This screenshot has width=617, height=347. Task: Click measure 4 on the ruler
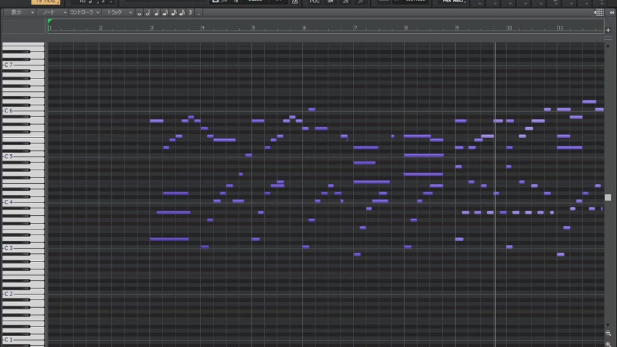202,28
